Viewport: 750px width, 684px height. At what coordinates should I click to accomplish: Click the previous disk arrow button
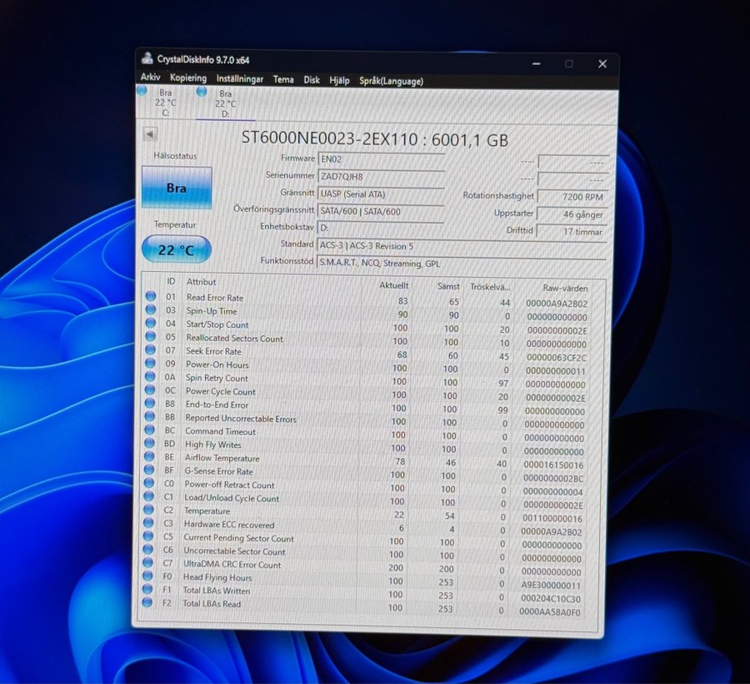(150, 134)
